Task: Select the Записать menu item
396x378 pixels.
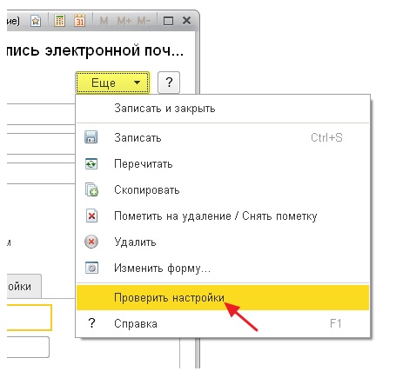Action: tap(223, 137)
